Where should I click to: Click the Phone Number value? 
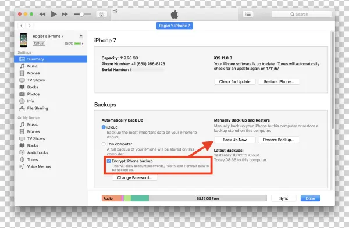pyautogui.click(x=148, y=64)
